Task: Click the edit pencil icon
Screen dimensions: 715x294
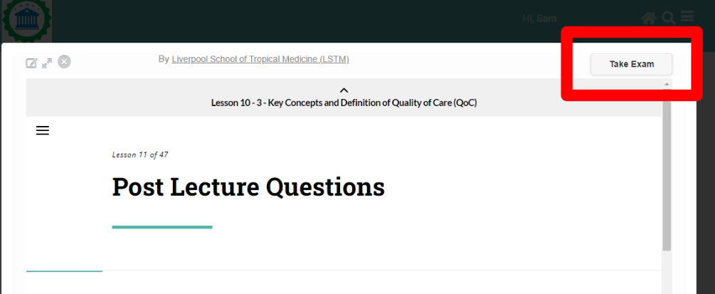Action: click(x=31, y=63)
